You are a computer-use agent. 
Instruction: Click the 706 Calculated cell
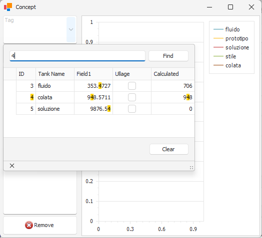click(x=173, y=86)
